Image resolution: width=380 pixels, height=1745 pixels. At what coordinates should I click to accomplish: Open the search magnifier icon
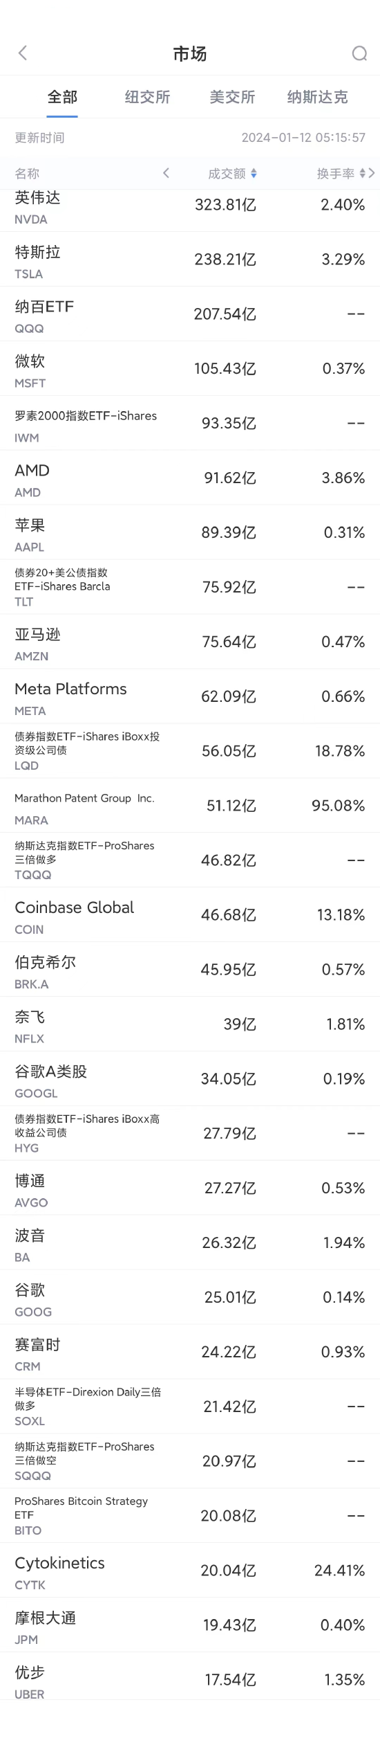pos(359,53)
